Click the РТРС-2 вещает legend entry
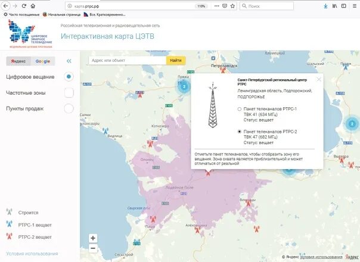 pyautogui.click(x=29, y=237)
